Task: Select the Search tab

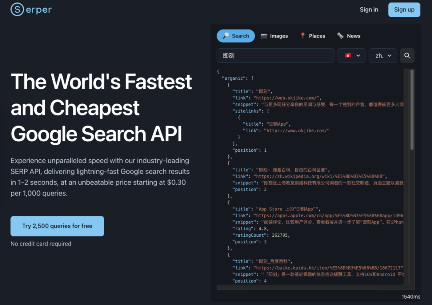Action: [x=236, y=36]
